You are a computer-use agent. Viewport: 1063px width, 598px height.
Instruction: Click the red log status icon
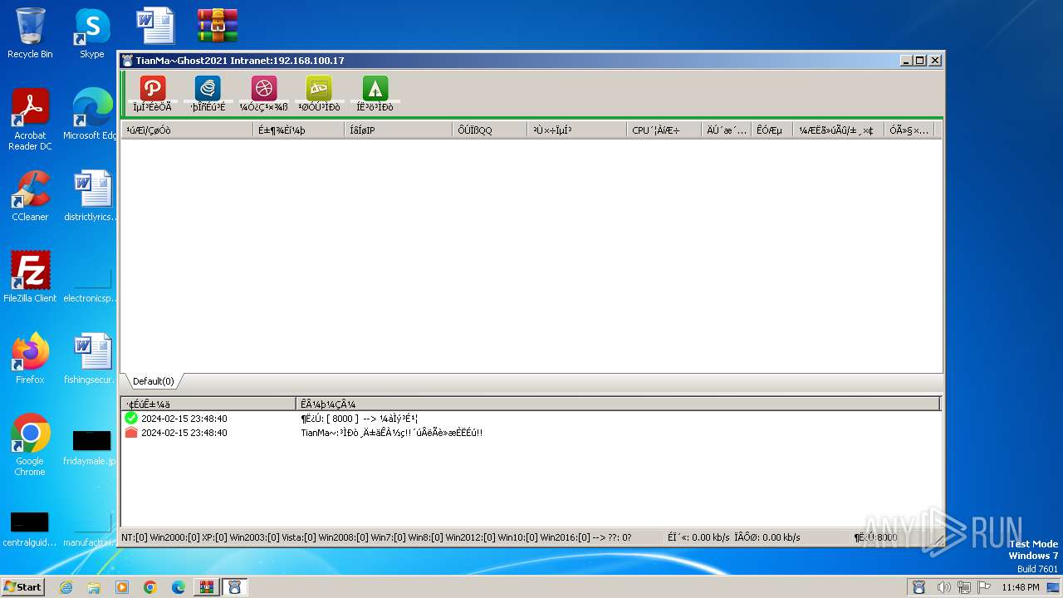(131, 433)
